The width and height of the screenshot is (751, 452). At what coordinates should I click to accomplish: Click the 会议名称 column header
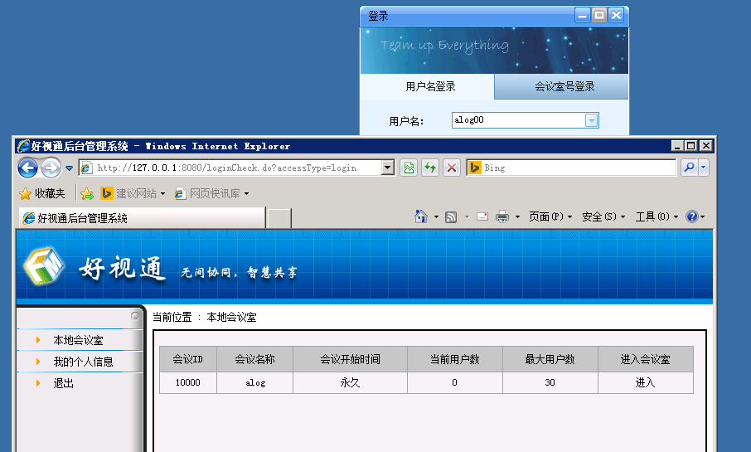point(254,359)
